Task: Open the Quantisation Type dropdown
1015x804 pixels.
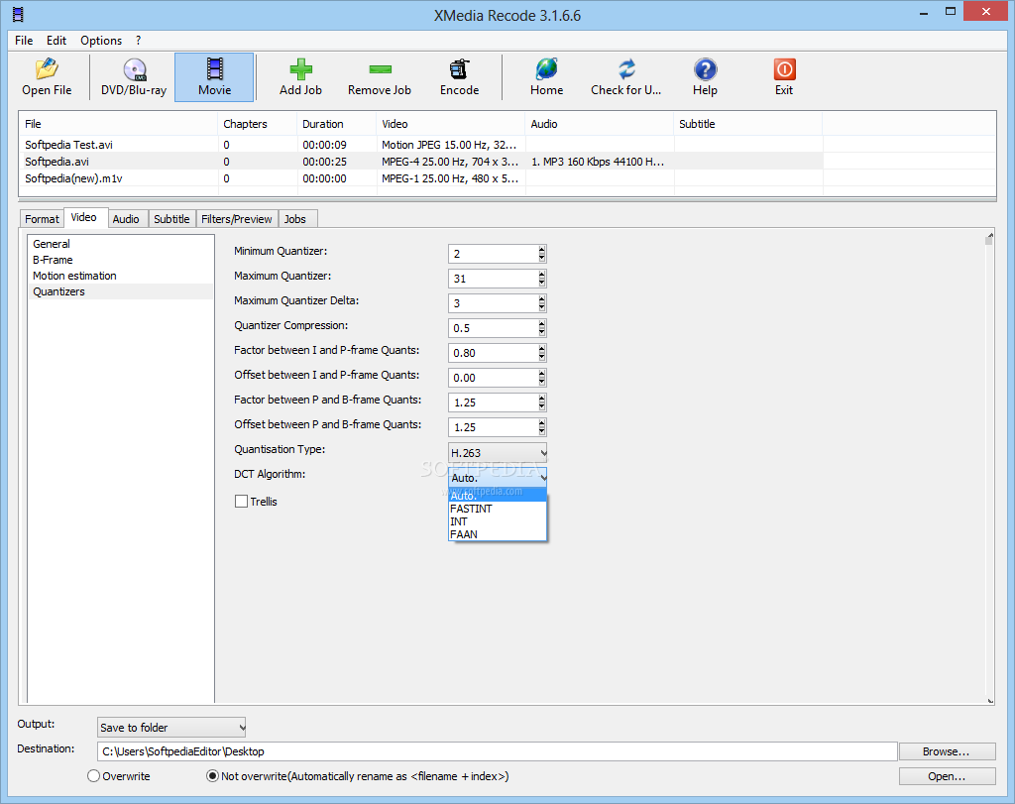Action: tap(498, 452)
